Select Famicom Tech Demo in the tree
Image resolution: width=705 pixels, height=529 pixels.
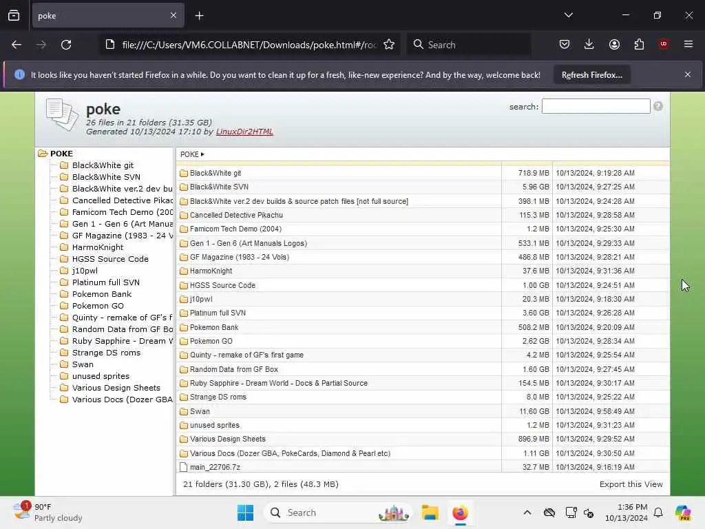pyautogui.click(x=123, y=212)
